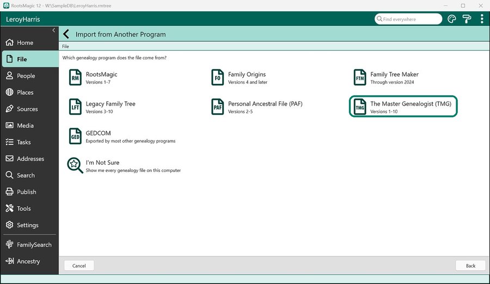Open the Settings section
This screenshot has width=490, height=284.
[29, 225]
